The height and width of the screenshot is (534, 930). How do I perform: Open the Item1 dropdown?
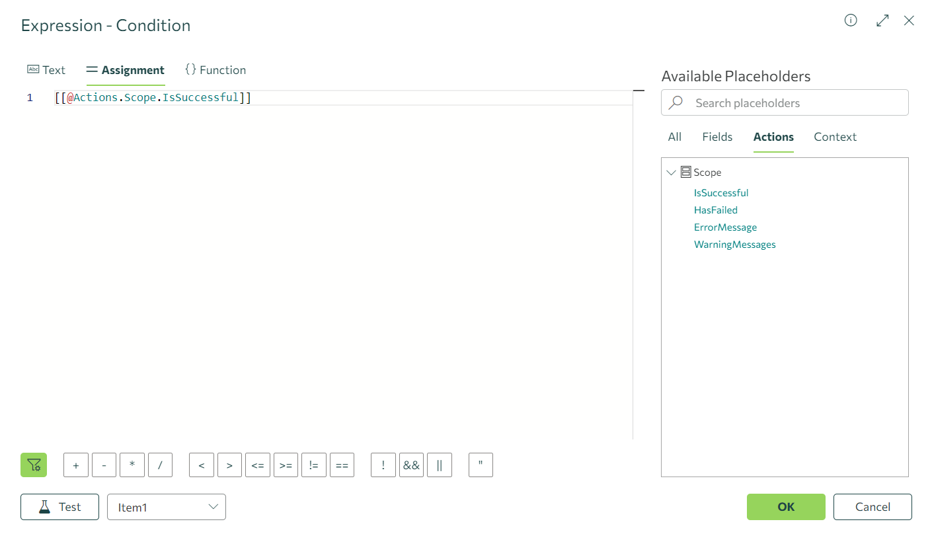pos(167,507)
